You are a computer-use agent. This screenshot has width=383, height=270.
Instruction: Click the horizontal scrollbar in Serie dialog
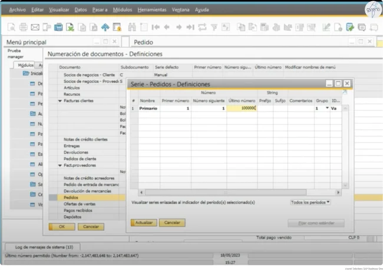click(226, 192)
